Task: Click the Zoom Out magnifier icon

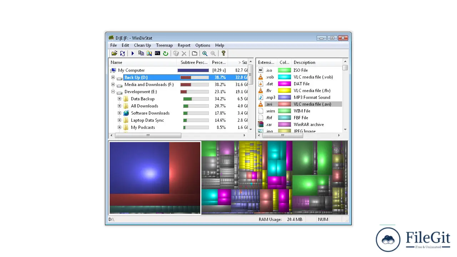Action: point(213,53)
